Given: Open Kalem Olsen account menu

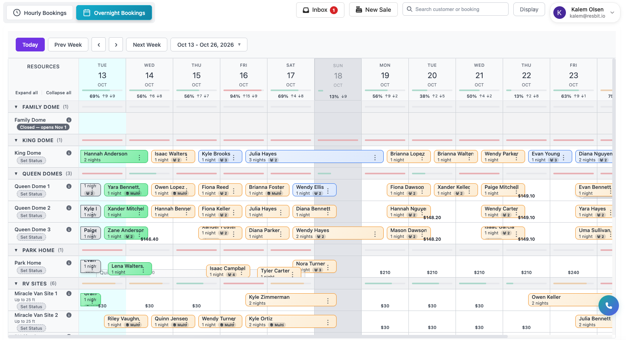Looking at the screenshot, I should pyautogui.click(x=585, y=13).
